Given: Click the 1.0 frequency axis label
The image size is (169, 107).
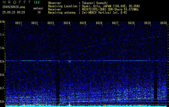Looking at the screenshot, I should tap(2, 48).
